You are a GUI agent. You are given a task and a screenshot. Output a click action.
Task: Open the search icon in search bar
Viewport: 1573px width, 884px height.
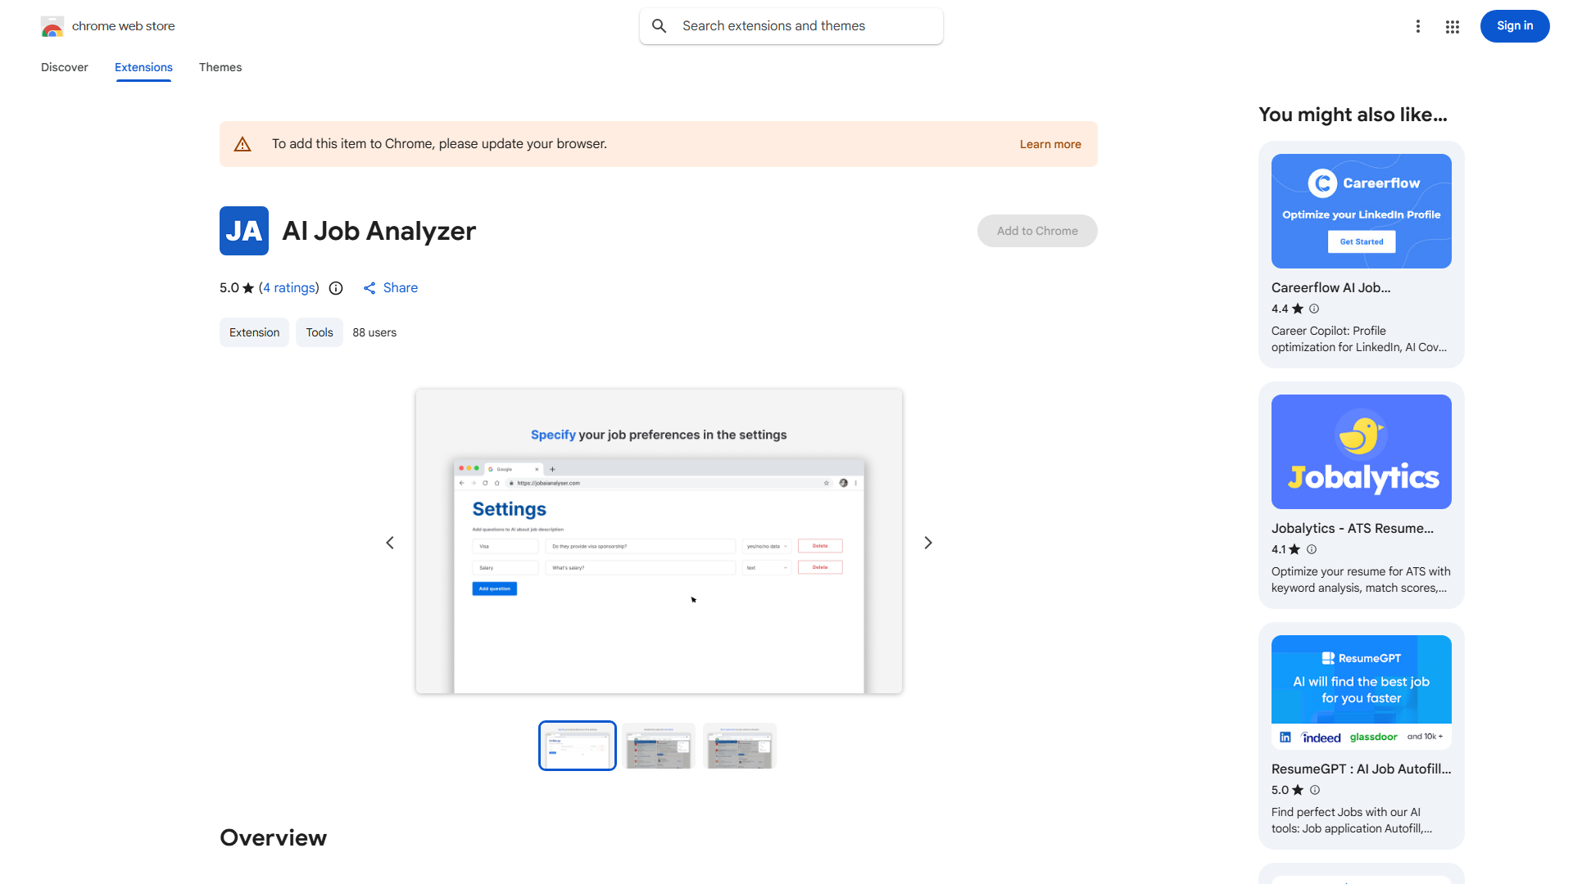tap(660, 25)
